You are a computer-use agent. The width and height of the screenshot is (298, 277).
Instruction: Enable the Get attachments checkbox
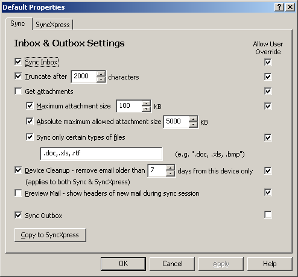tap(18, 92)
